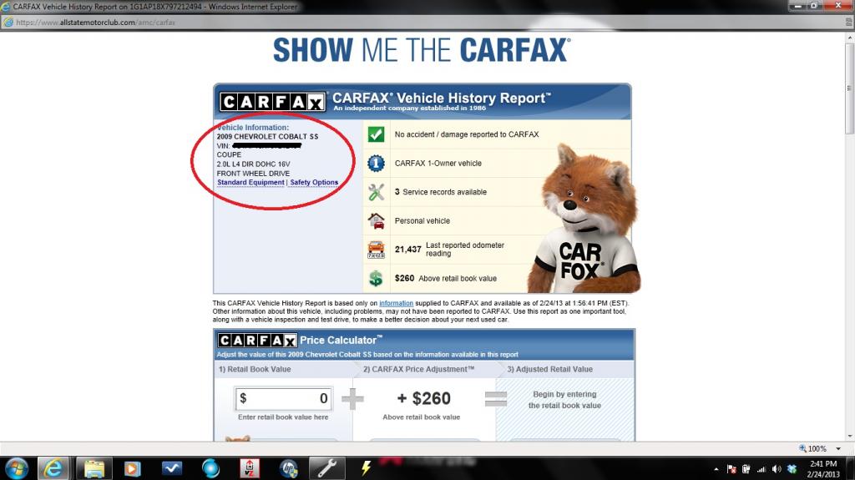Image resolution: width=855 pixels, height=480 pixels.
Task: Open the red file-transfer taskbar icon
Action: [x=249, y=468]
